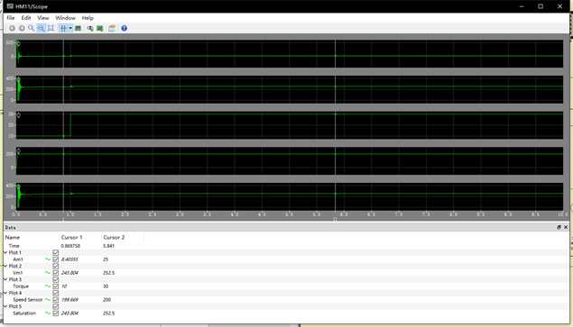Open the Edit menu

coord(26,17)
